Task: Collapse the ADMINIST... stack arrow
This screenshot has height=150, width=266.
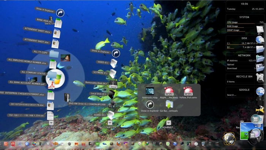Action: (168, 123)
